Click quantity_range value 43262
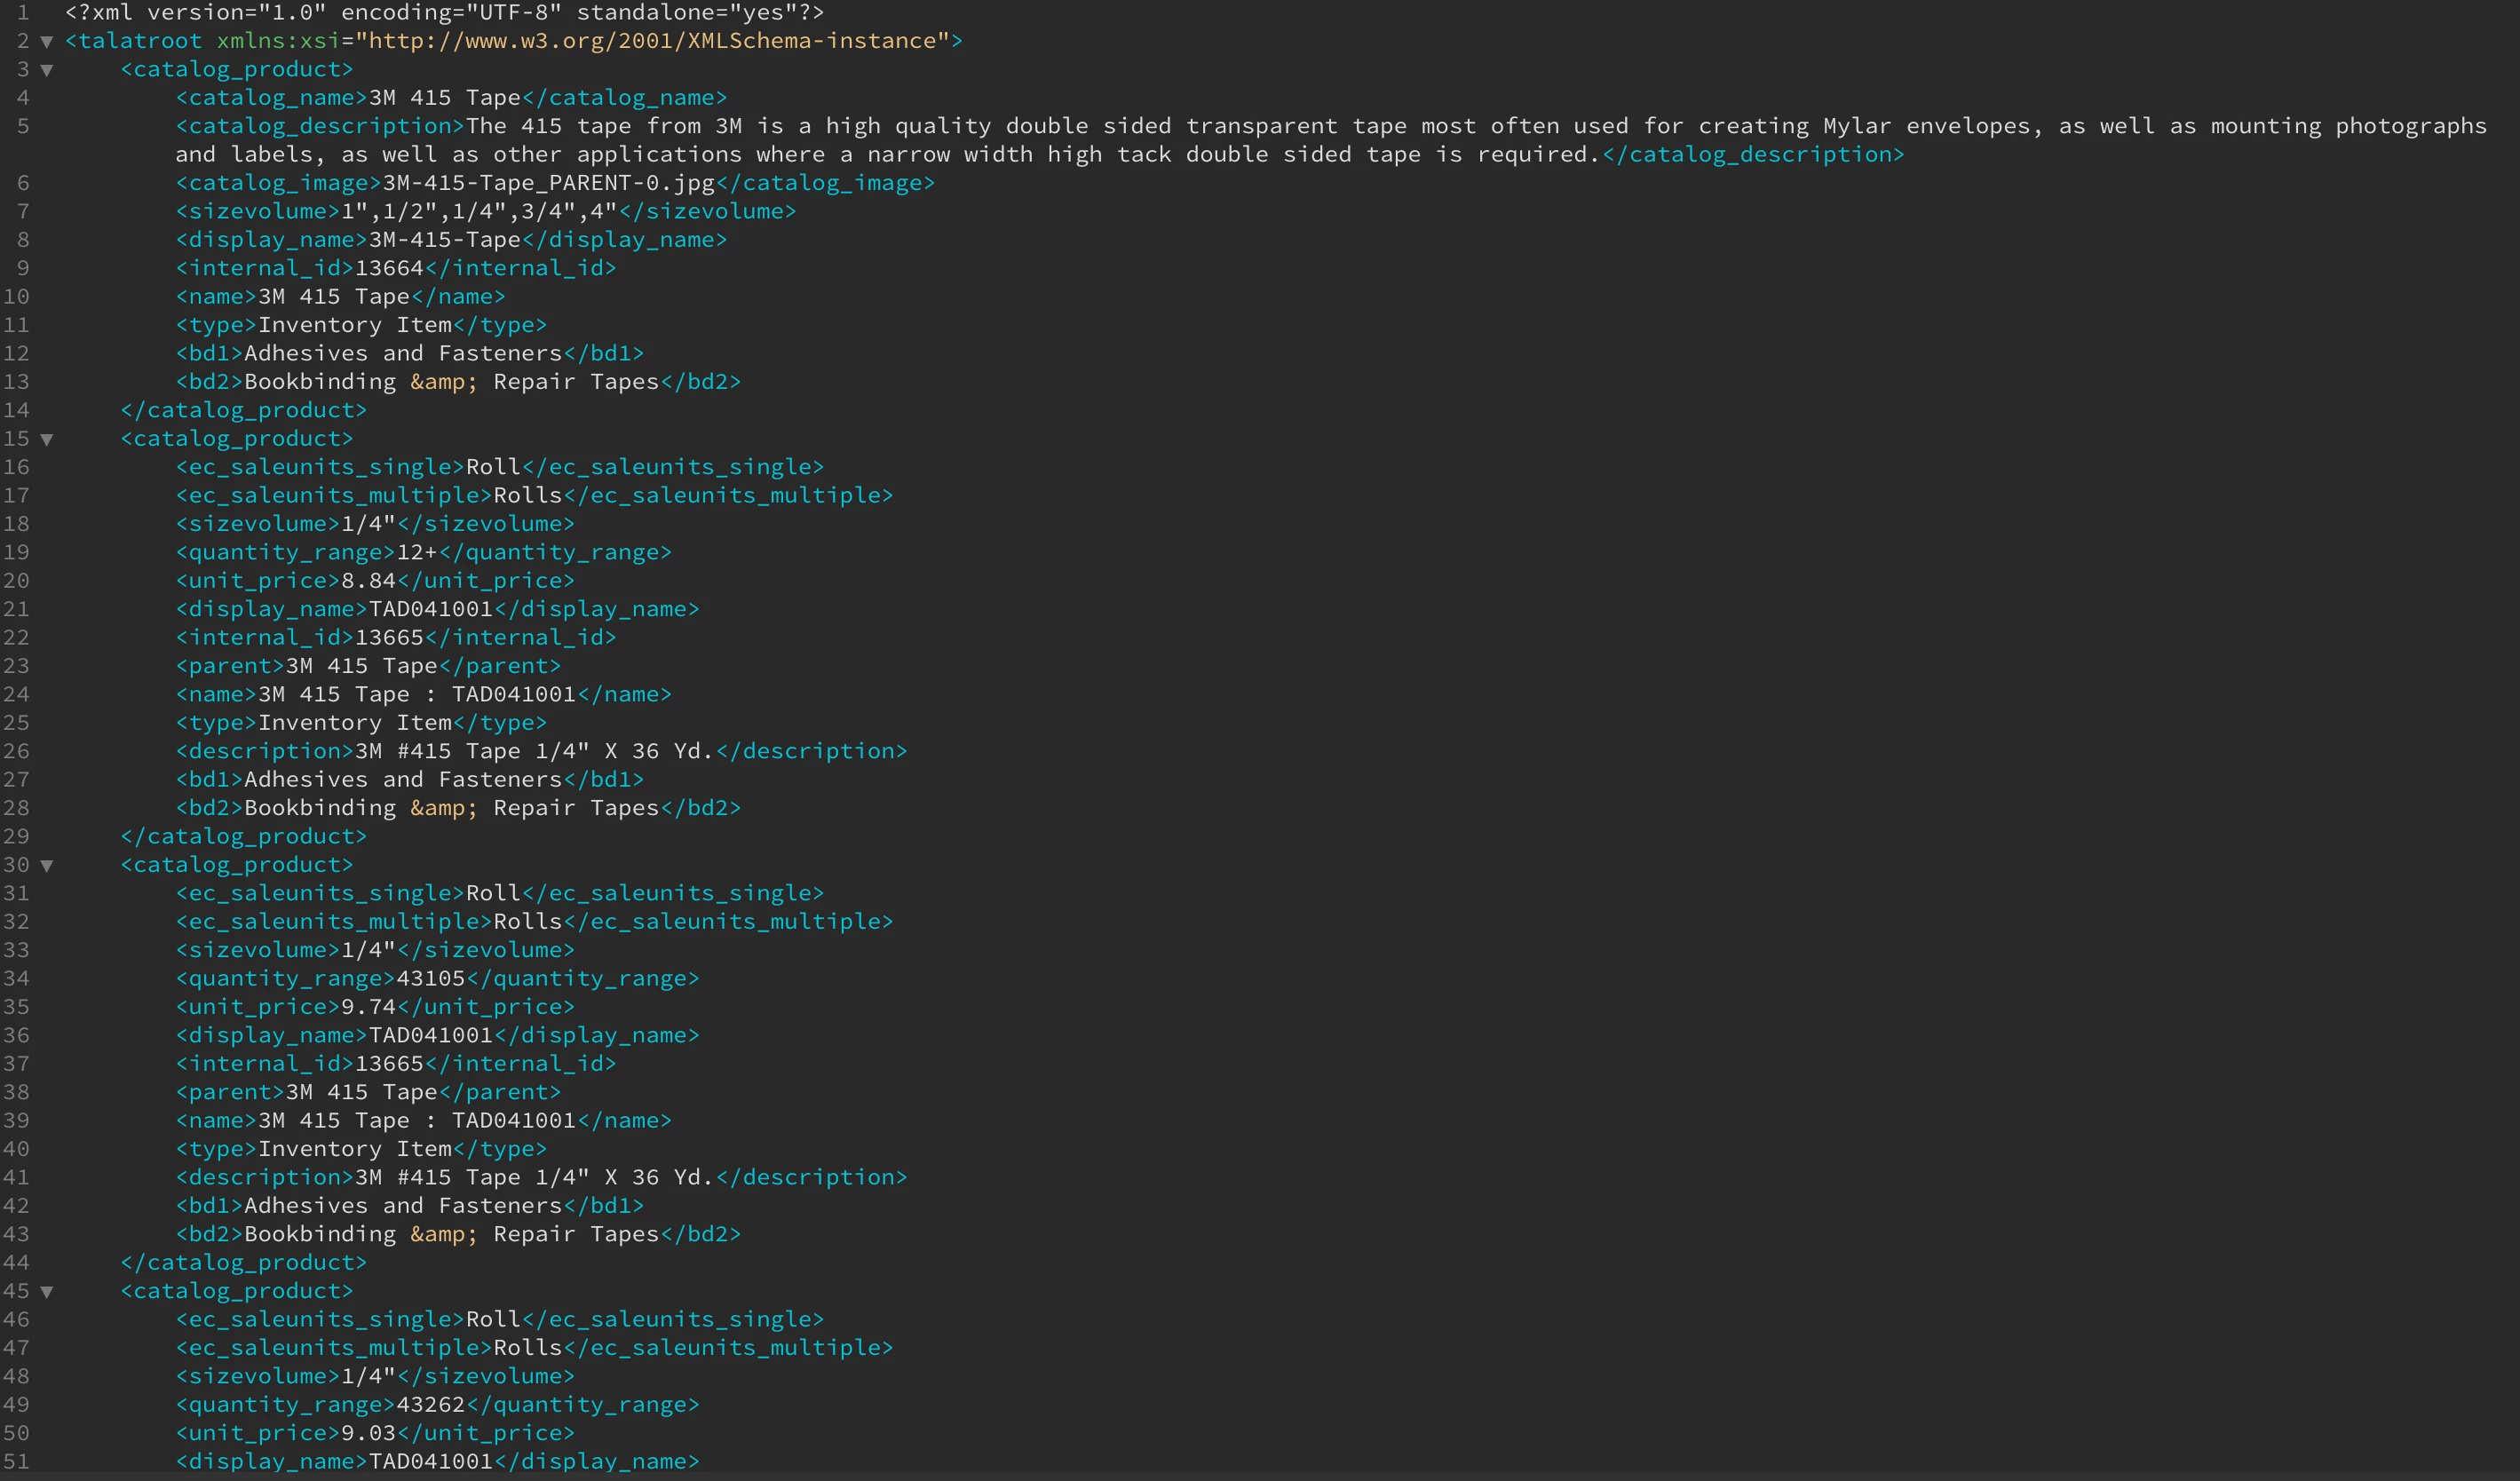 pos(431,1405)
